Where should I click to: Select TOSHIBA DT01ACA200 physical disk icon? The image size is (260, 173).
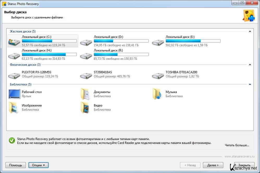pyautogui.click(x=158, y=75)
